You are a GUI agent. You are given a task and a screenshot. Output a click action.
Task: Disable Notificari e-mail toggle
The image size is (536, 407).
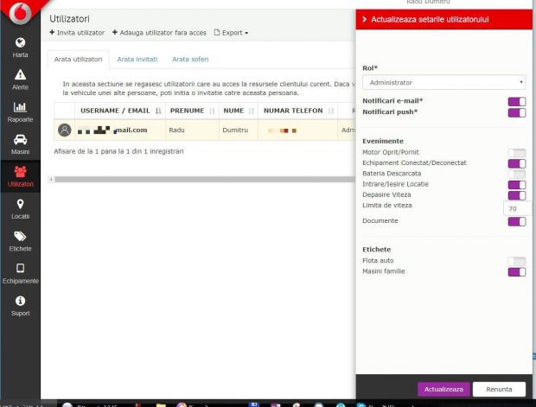516,101
